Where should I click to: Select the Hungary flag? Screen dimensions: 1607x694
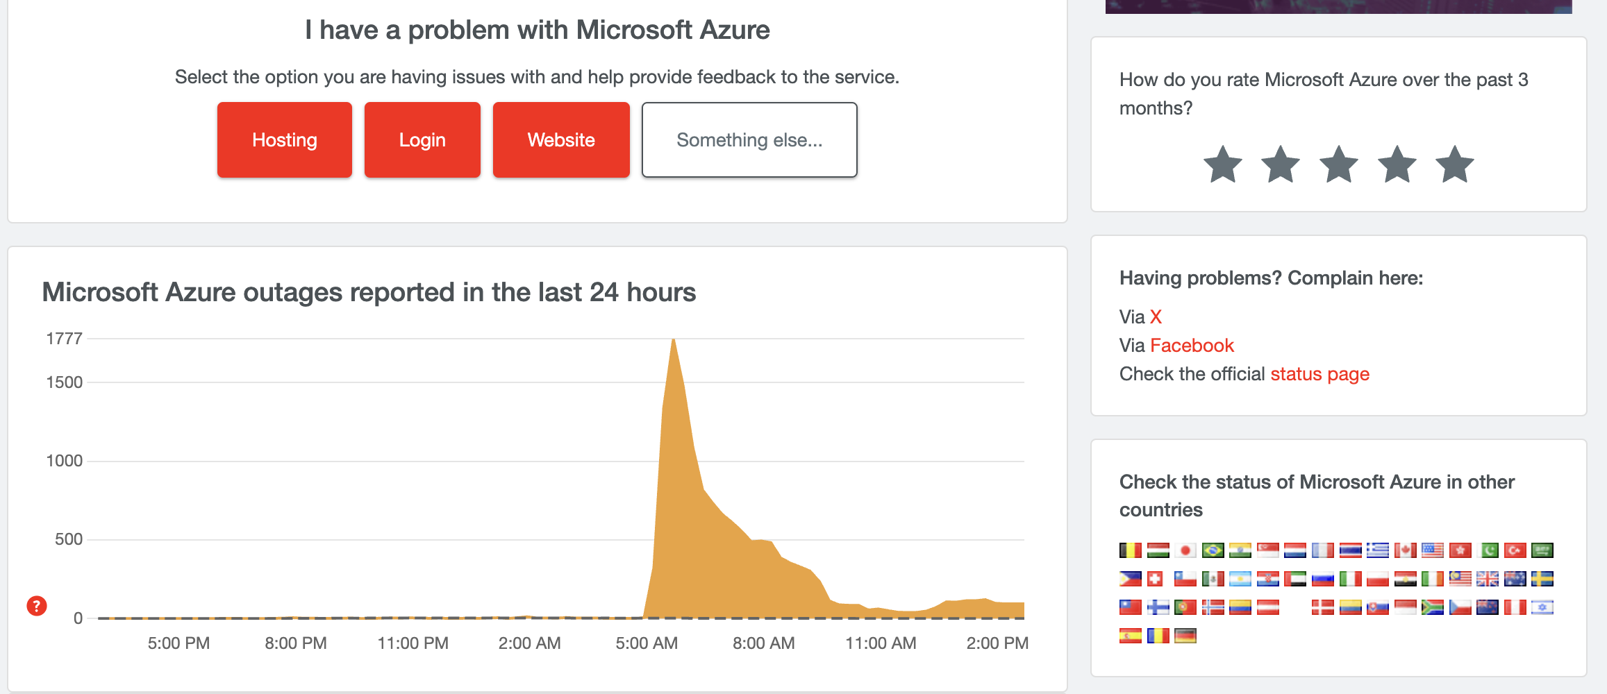1158,550
